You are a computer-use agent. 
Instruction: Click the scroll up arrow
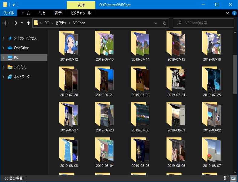[x=235, y=32]
